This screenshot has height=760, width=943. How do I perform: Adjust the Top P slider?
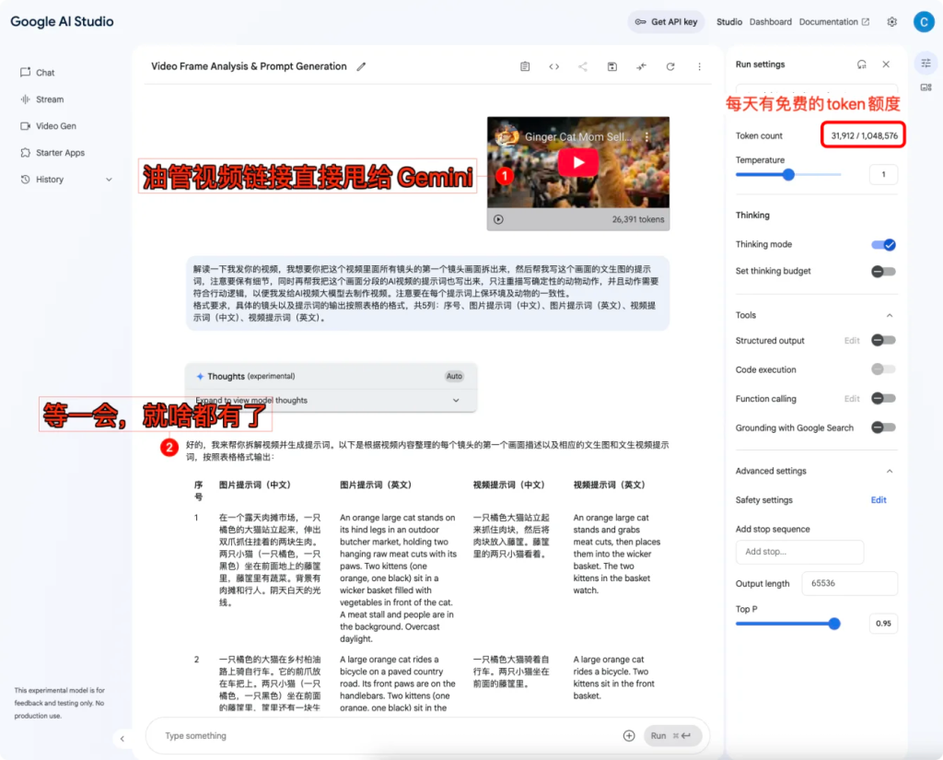coord(833,624)
